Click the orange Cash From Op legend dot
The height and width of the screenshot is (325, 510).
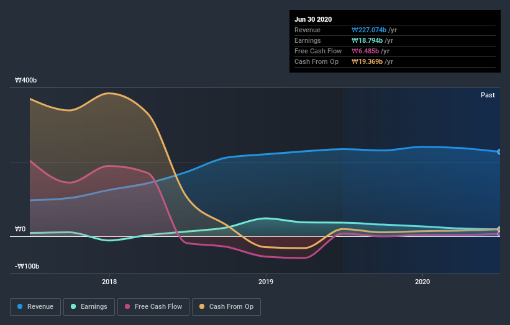click(202, 306)
